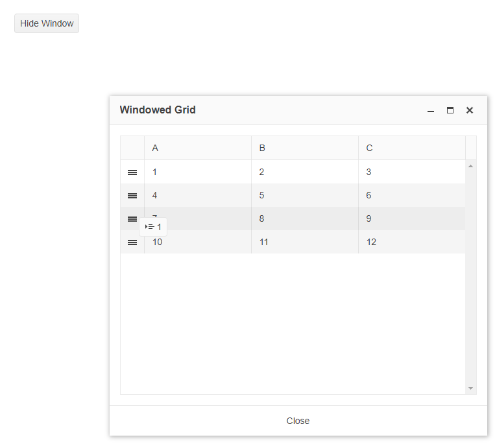Maximize the Windowed Grid window

point(450,111)
